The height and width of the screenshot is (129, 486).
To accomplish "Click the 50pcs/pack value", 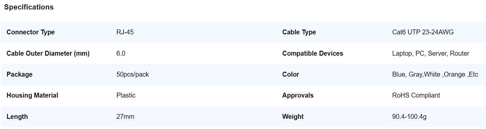I will (133, 74).
